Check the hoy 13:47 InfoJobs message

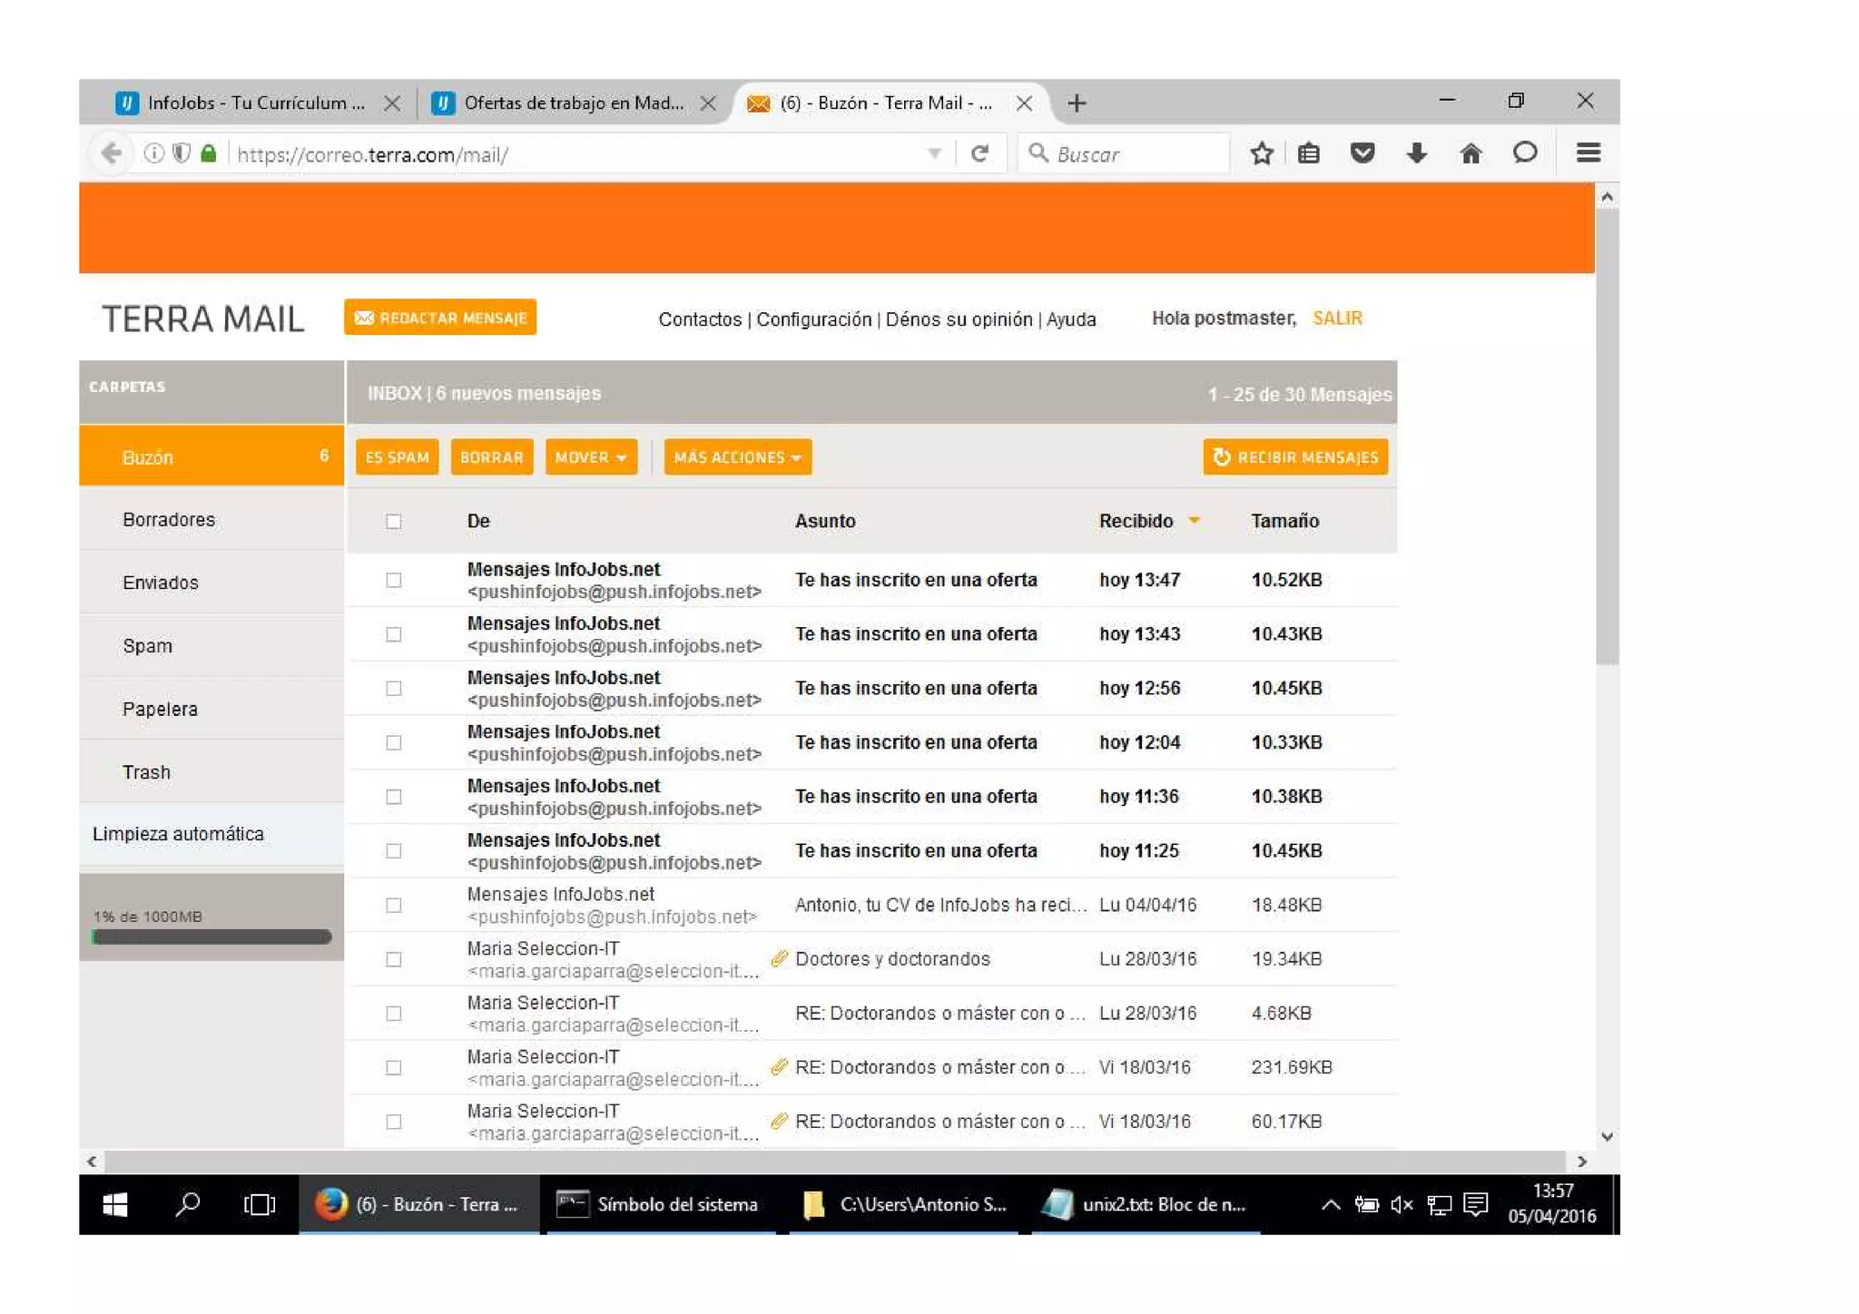coord(393,580)
